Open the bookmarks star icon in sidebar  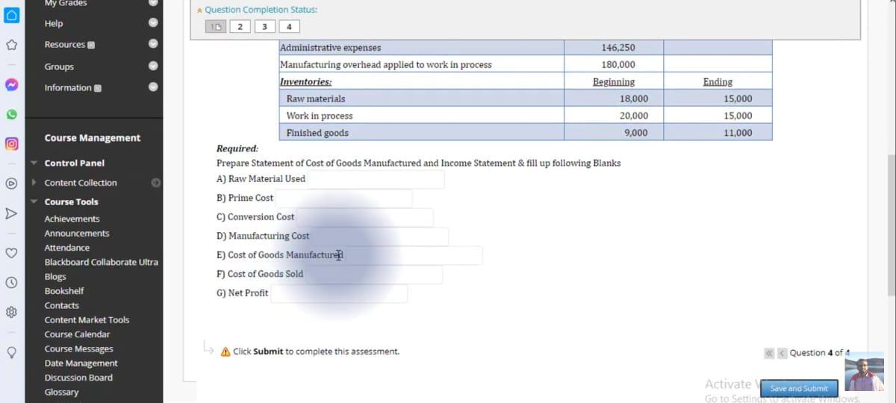pyautogui.click(x=11, y=45)
